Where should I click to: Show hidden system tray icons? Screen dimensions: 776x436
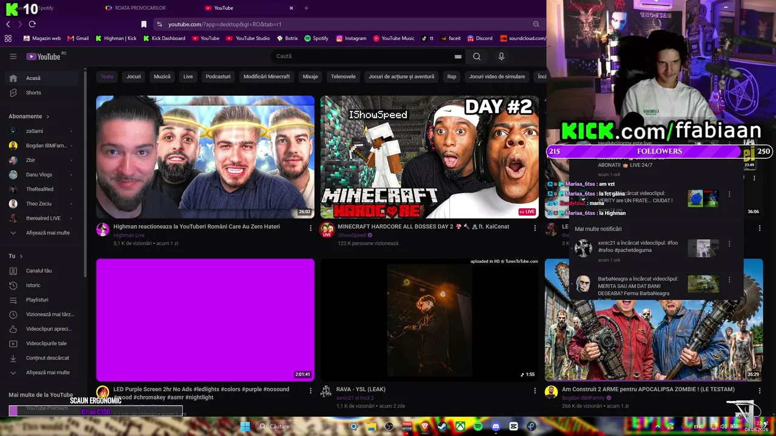point(657,426)
